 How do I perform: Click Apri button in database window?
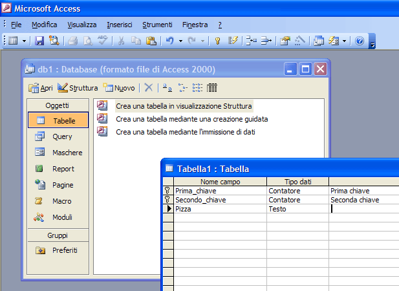pos(41,88)
